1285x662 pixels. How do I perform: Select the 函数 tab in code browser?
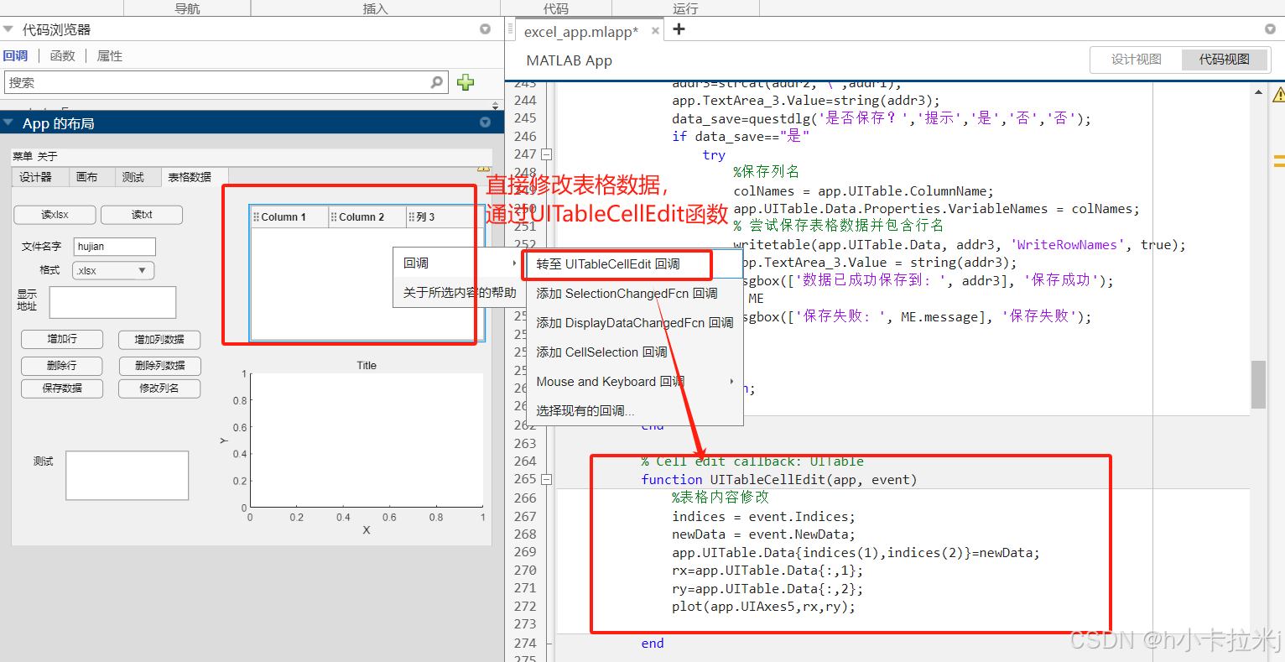(x=63, y=55)
